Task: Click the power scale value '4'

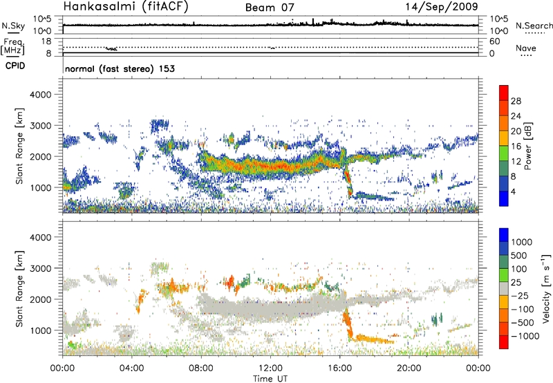Action: point(513,192)
